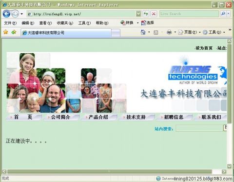Click the vertical scrollbar down arrow
This screenshot has width=234, height=182.
(229, 166)
